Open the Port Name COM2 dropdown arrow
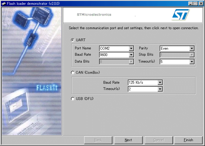Viewport: 205px width, 146px height. point(131,48)
